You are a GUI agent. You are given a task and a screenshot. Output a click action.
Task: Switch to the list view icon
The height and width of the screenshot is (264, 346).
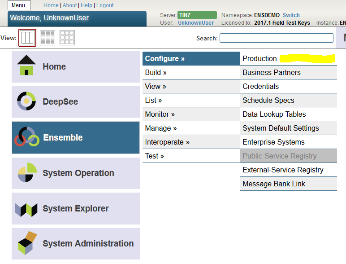point(48,38)
